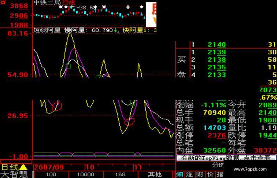This screenshot has width=277, height=178.
Task: Click the 今开 value 2089
Action: [268, 105]
